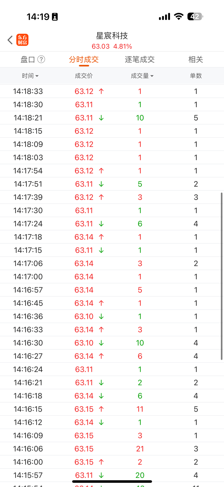Select the 分时成交 tab
Viewport: 224px width, 487px height.
84,60
